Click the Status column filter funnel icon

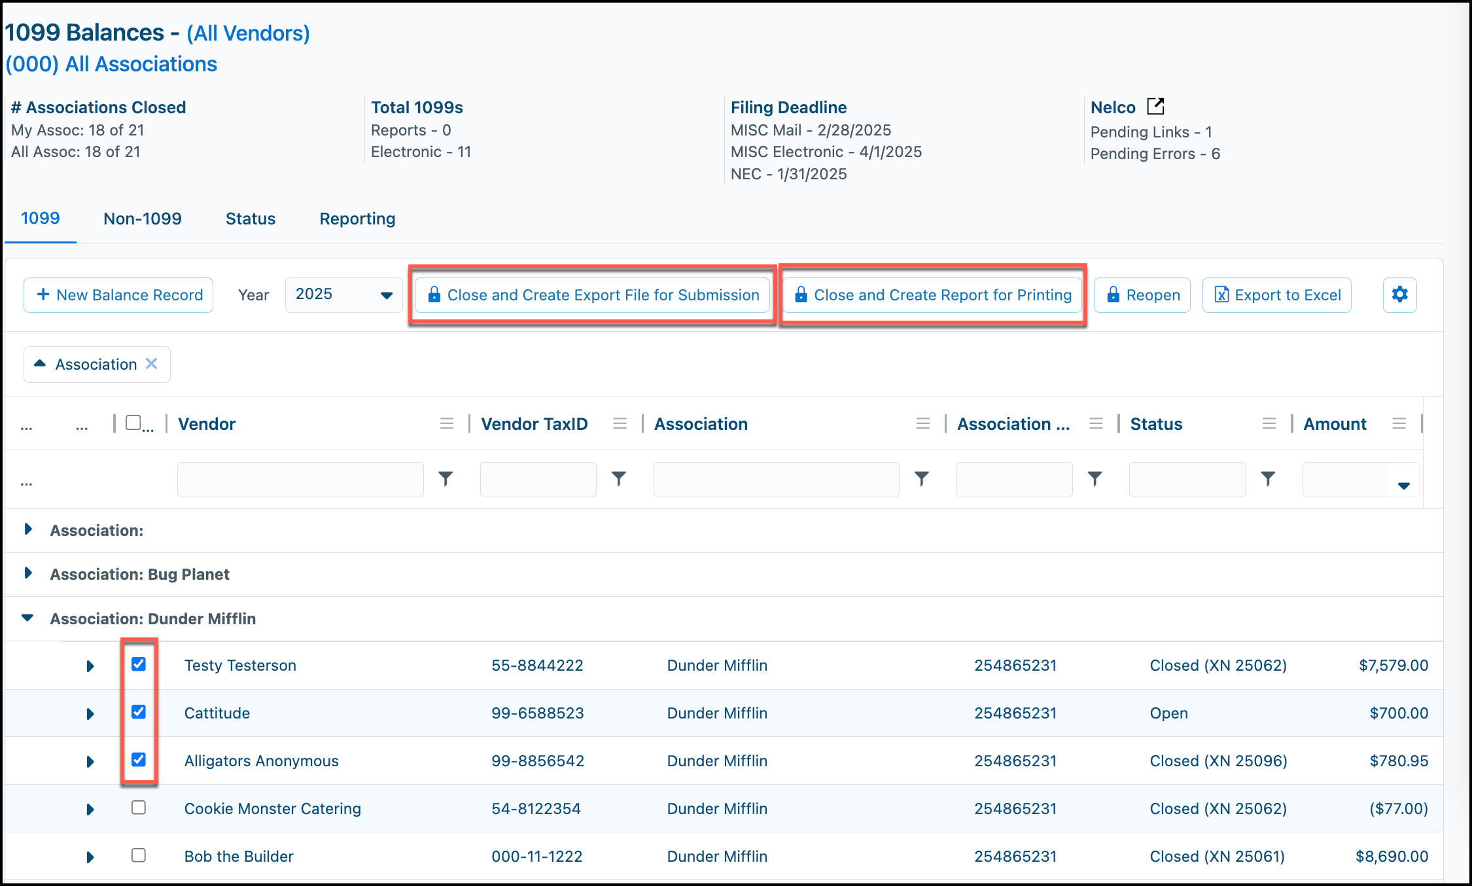tap(1268, 479)
